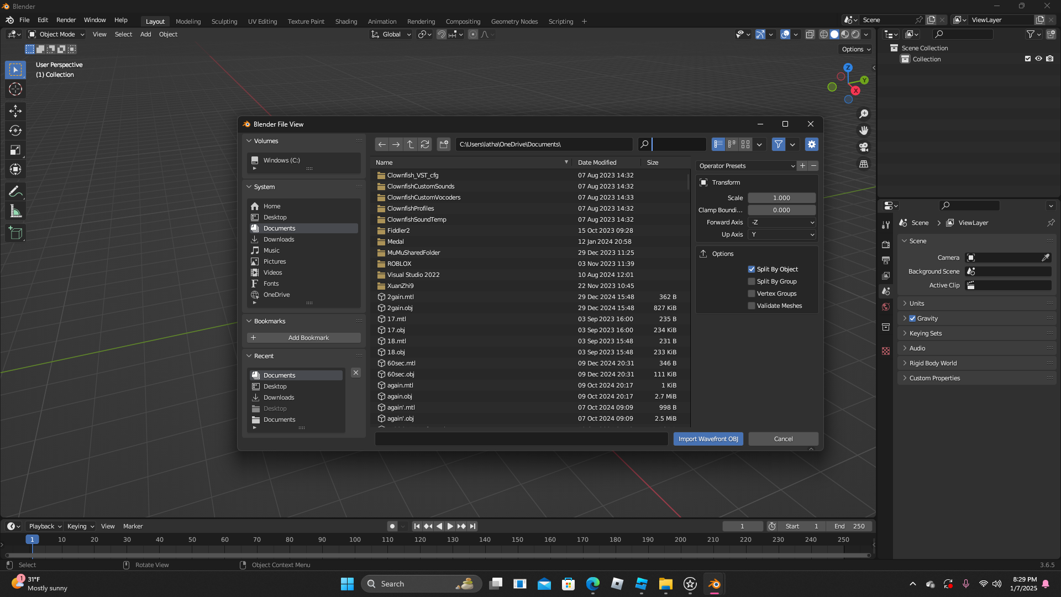Enable Validate Meshes checkbox
1061x597 pixels.
[x=752, y=306]
